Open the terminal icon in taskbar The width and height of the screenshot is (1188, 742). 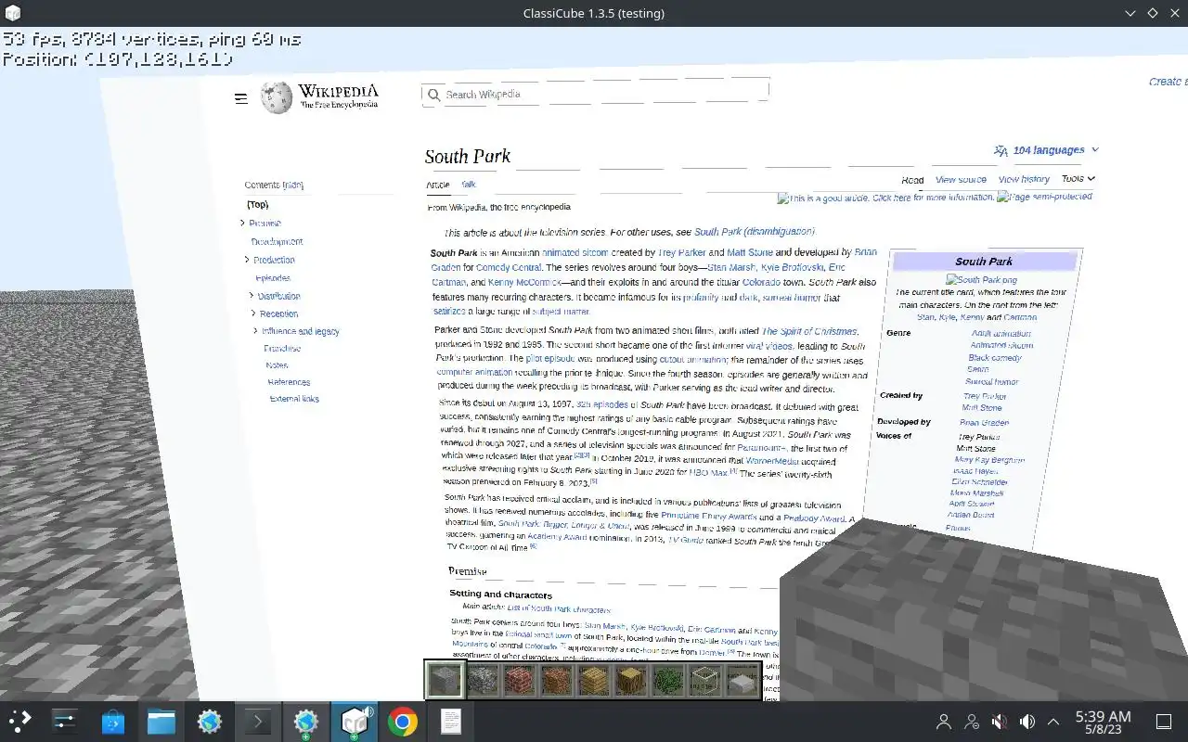click(258, 721)
